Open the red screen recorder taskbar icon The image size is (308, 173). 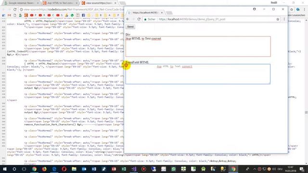tap(143, 169)
